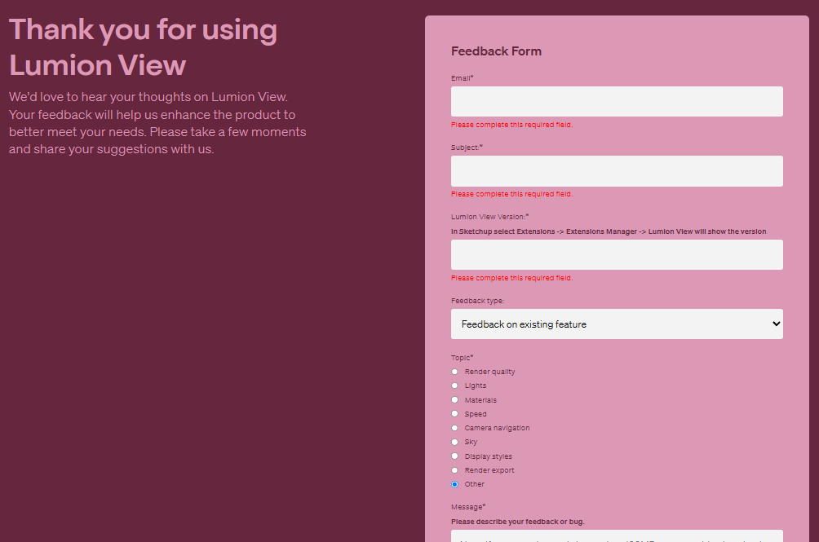Select the Sky topic option
Image resolution: width=819 pixels, height=542 pixels.
pos(454,441)
